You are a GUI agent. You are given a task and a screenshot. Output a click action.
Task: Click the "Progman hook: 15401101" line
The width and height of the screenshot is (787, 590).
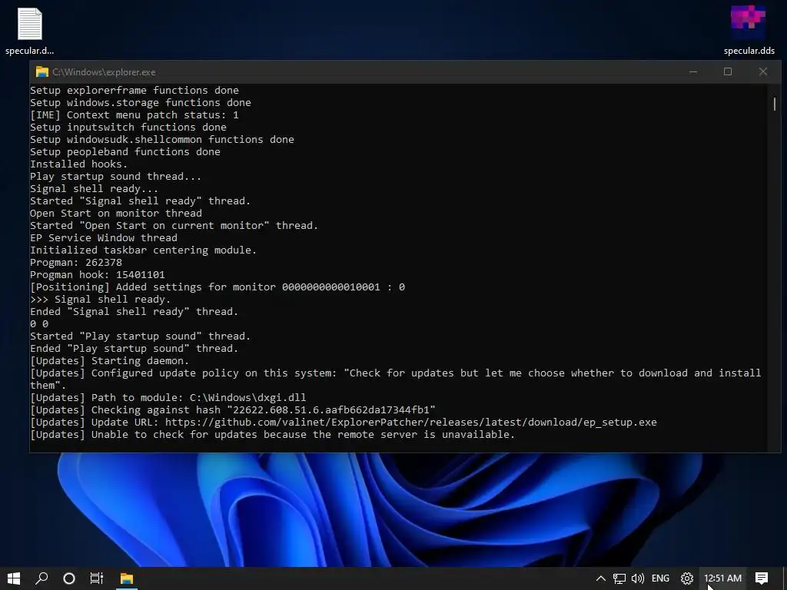tap(98, 275)
